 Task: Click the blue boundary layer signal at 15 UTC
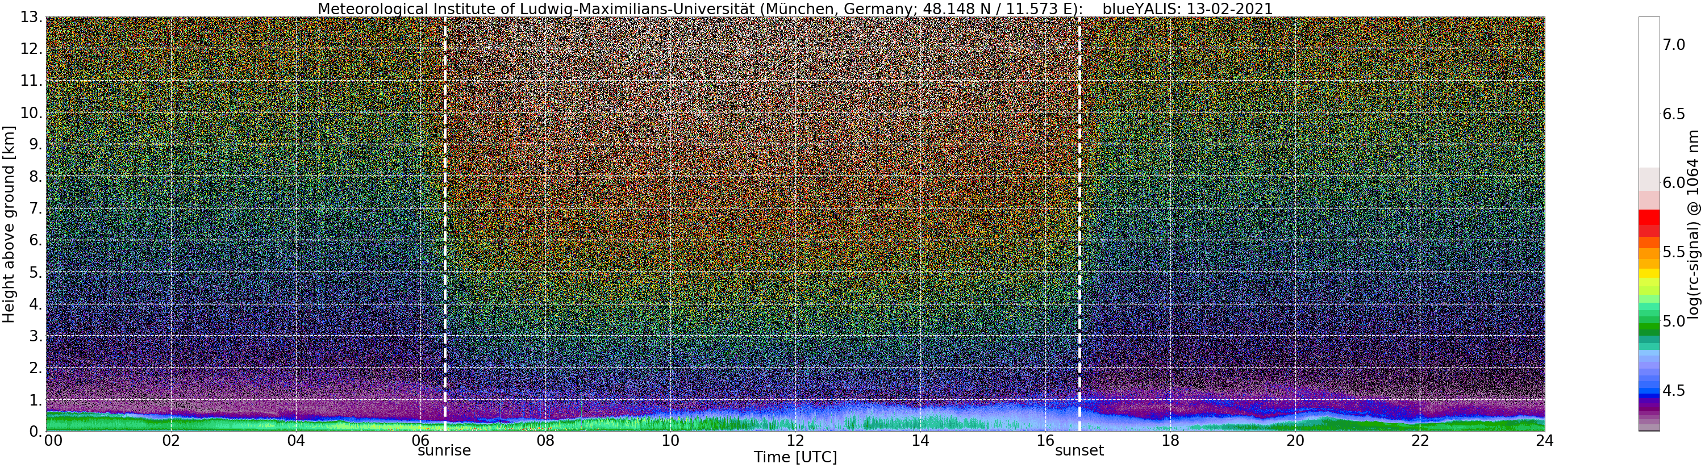tap(982, 417)
